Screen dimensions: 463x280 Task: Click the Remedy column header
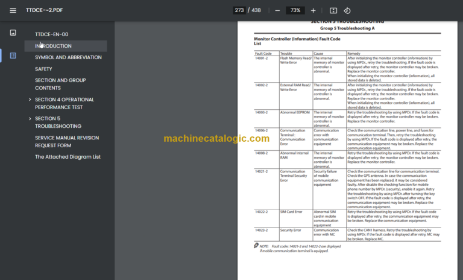[354, 54]
